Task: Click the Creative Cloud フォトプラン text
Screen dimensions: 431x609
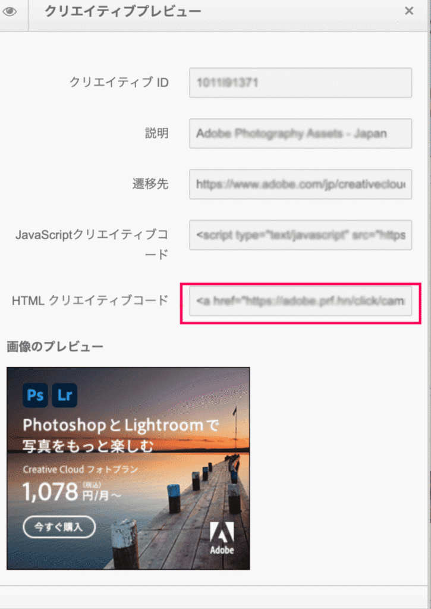Action: [x=80, y=469]
